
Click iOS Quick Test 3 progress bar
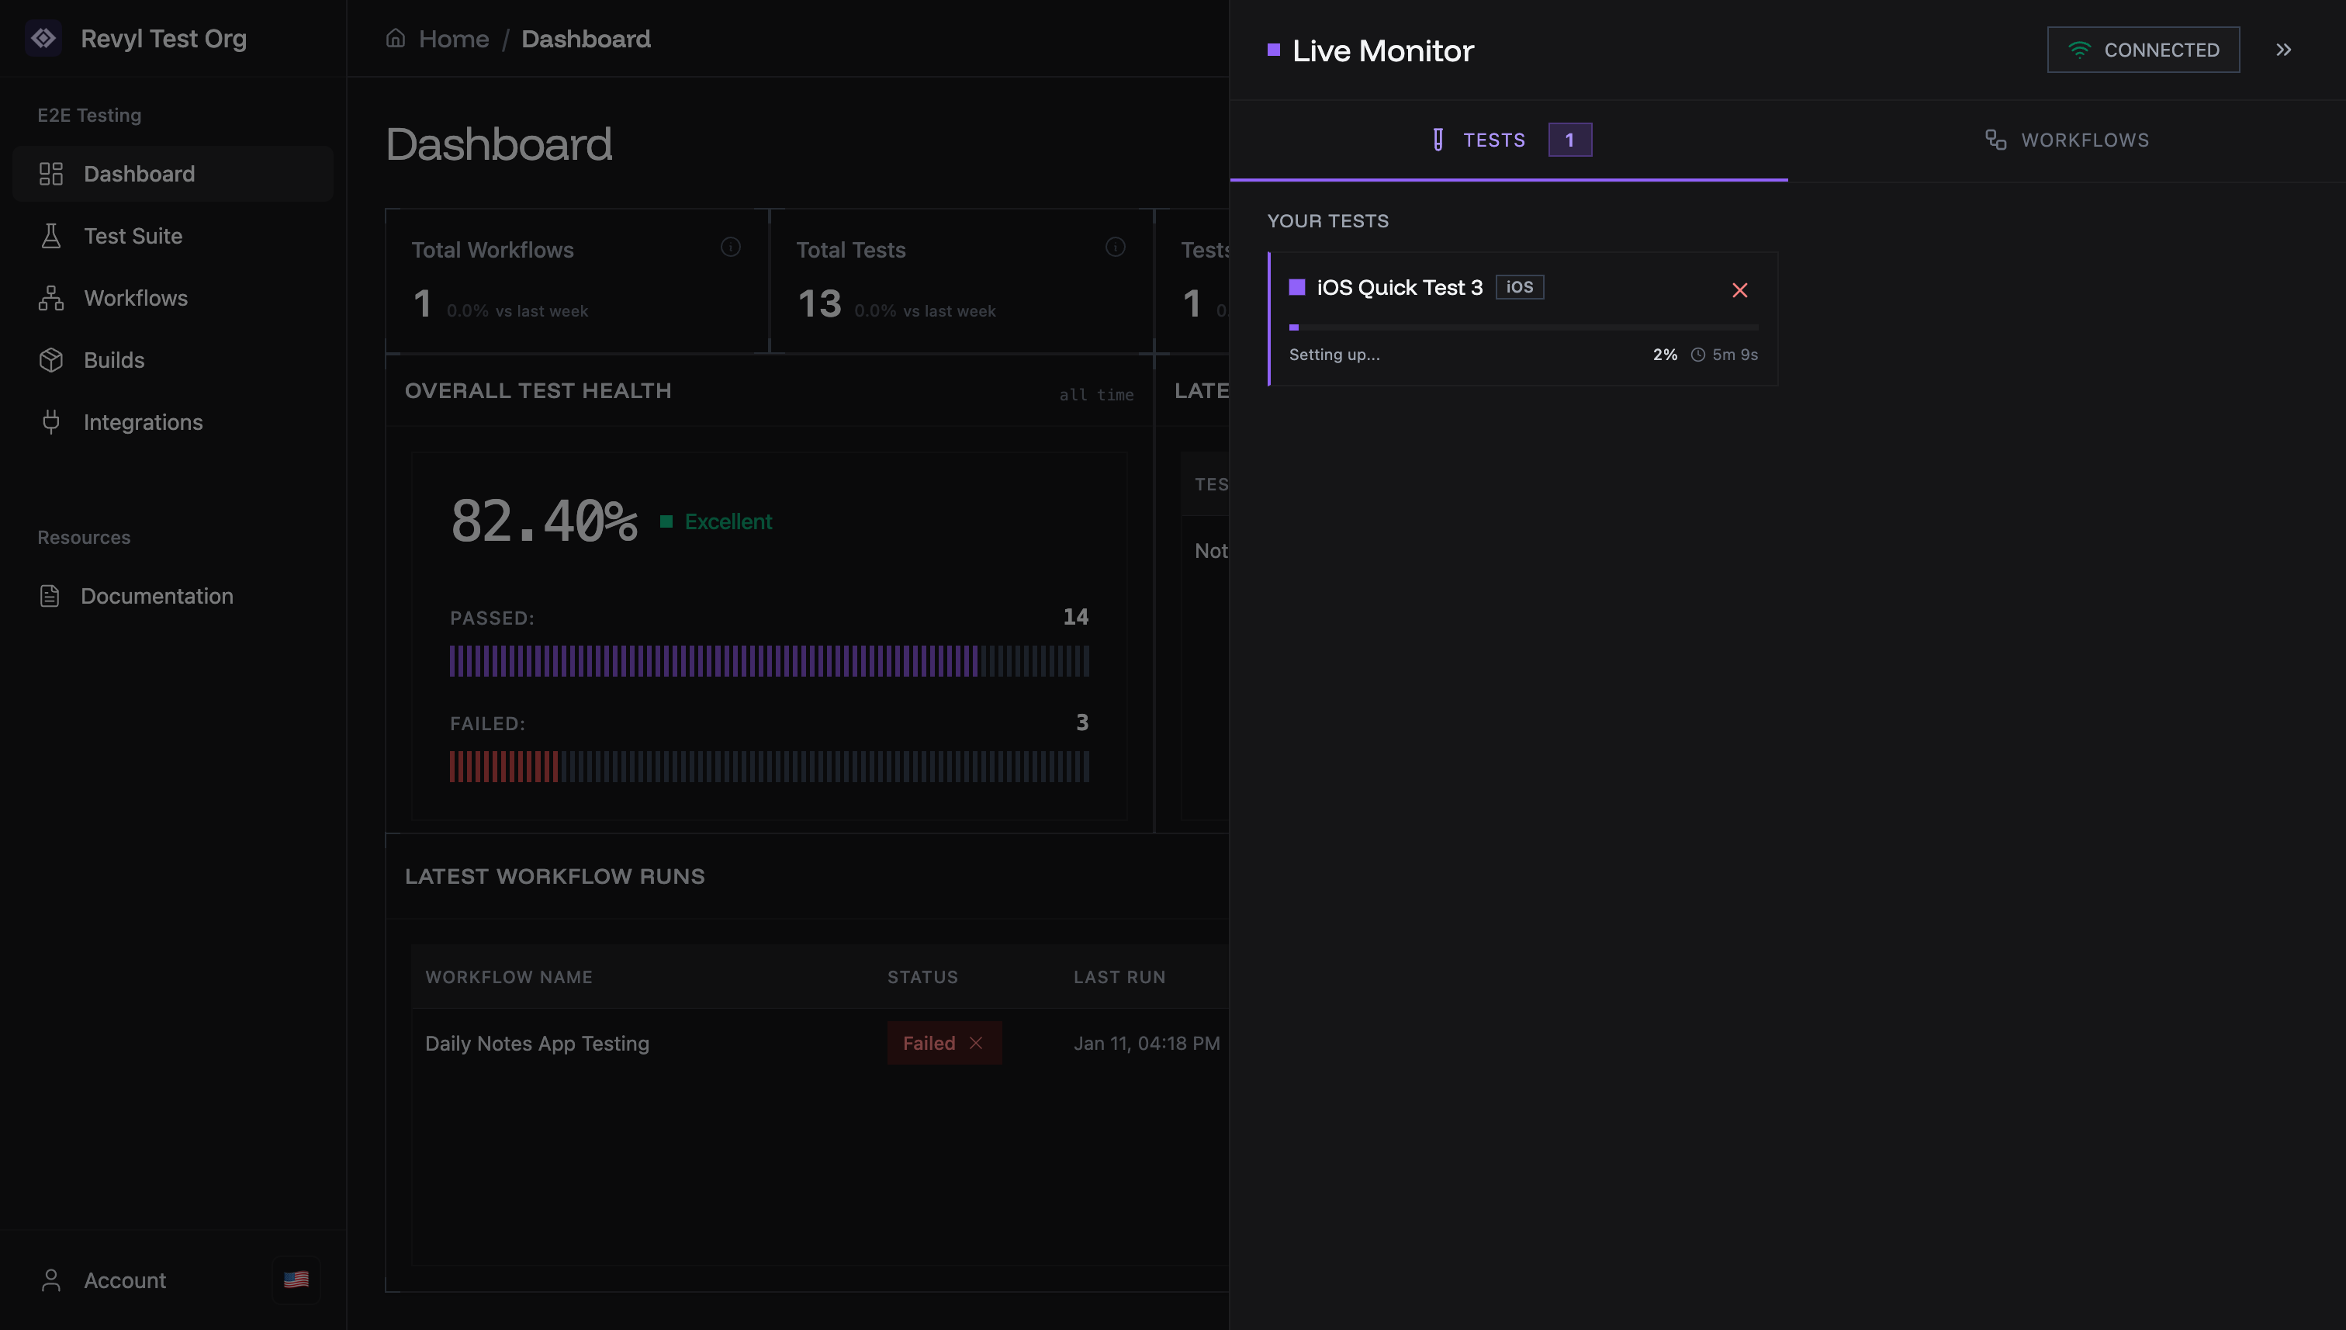tap(1522, 327)
